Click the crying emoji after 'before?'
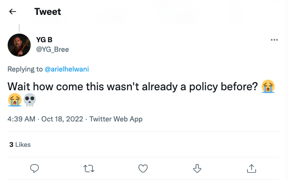Screen dimensions: 288x180 [268, 86]
